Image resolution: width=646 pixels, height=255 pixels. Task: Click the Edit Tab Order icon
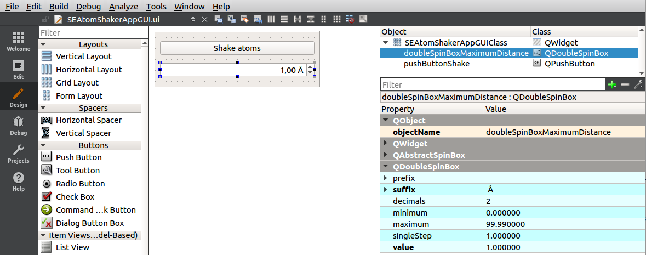pos(258,19)
